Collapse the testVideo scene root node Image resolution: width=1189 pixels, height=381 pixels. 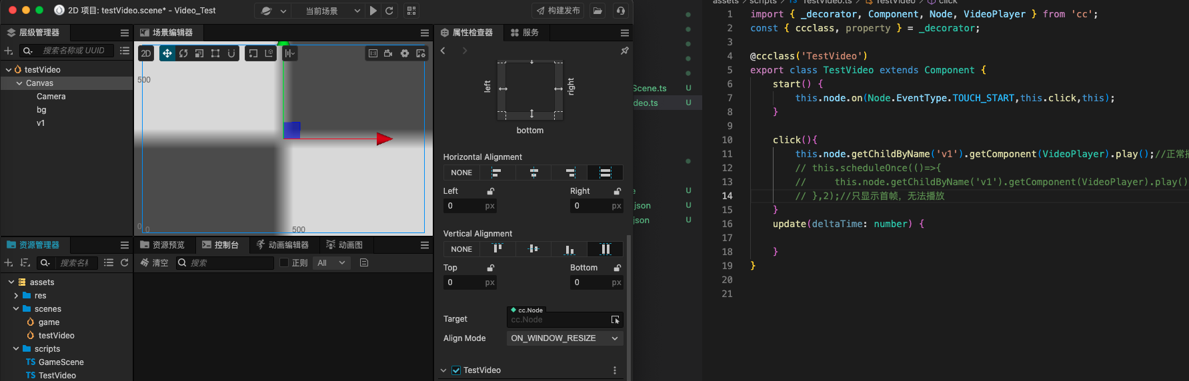point(9,69)
